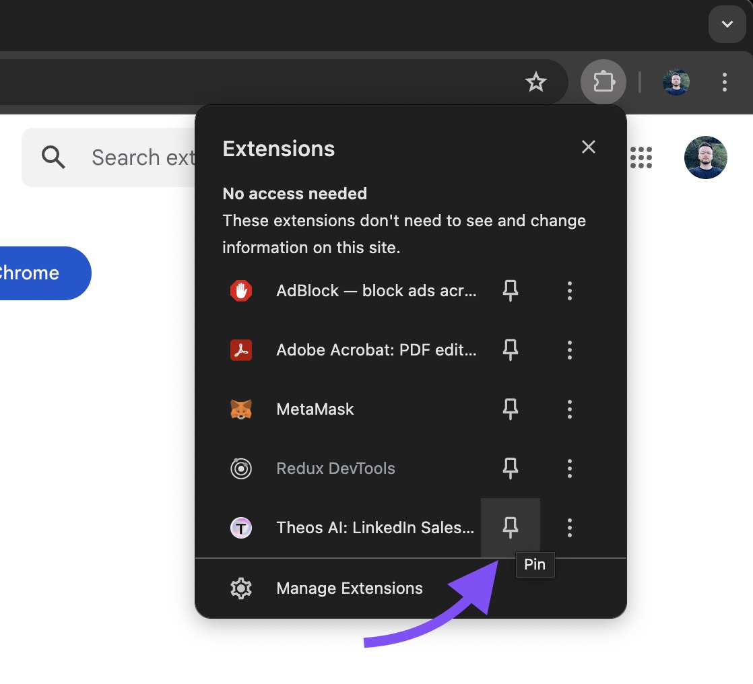Image resolution: width=753 pixels, height=684 pixels.
Task: Open Manage Extensions
Action: [x=411, y=588]
